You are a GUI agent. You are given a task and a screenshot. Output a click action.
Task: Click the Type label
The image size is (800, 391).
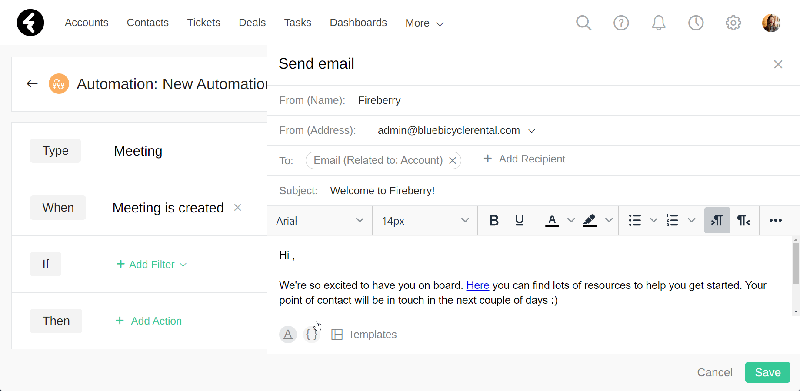pos(55,151)
